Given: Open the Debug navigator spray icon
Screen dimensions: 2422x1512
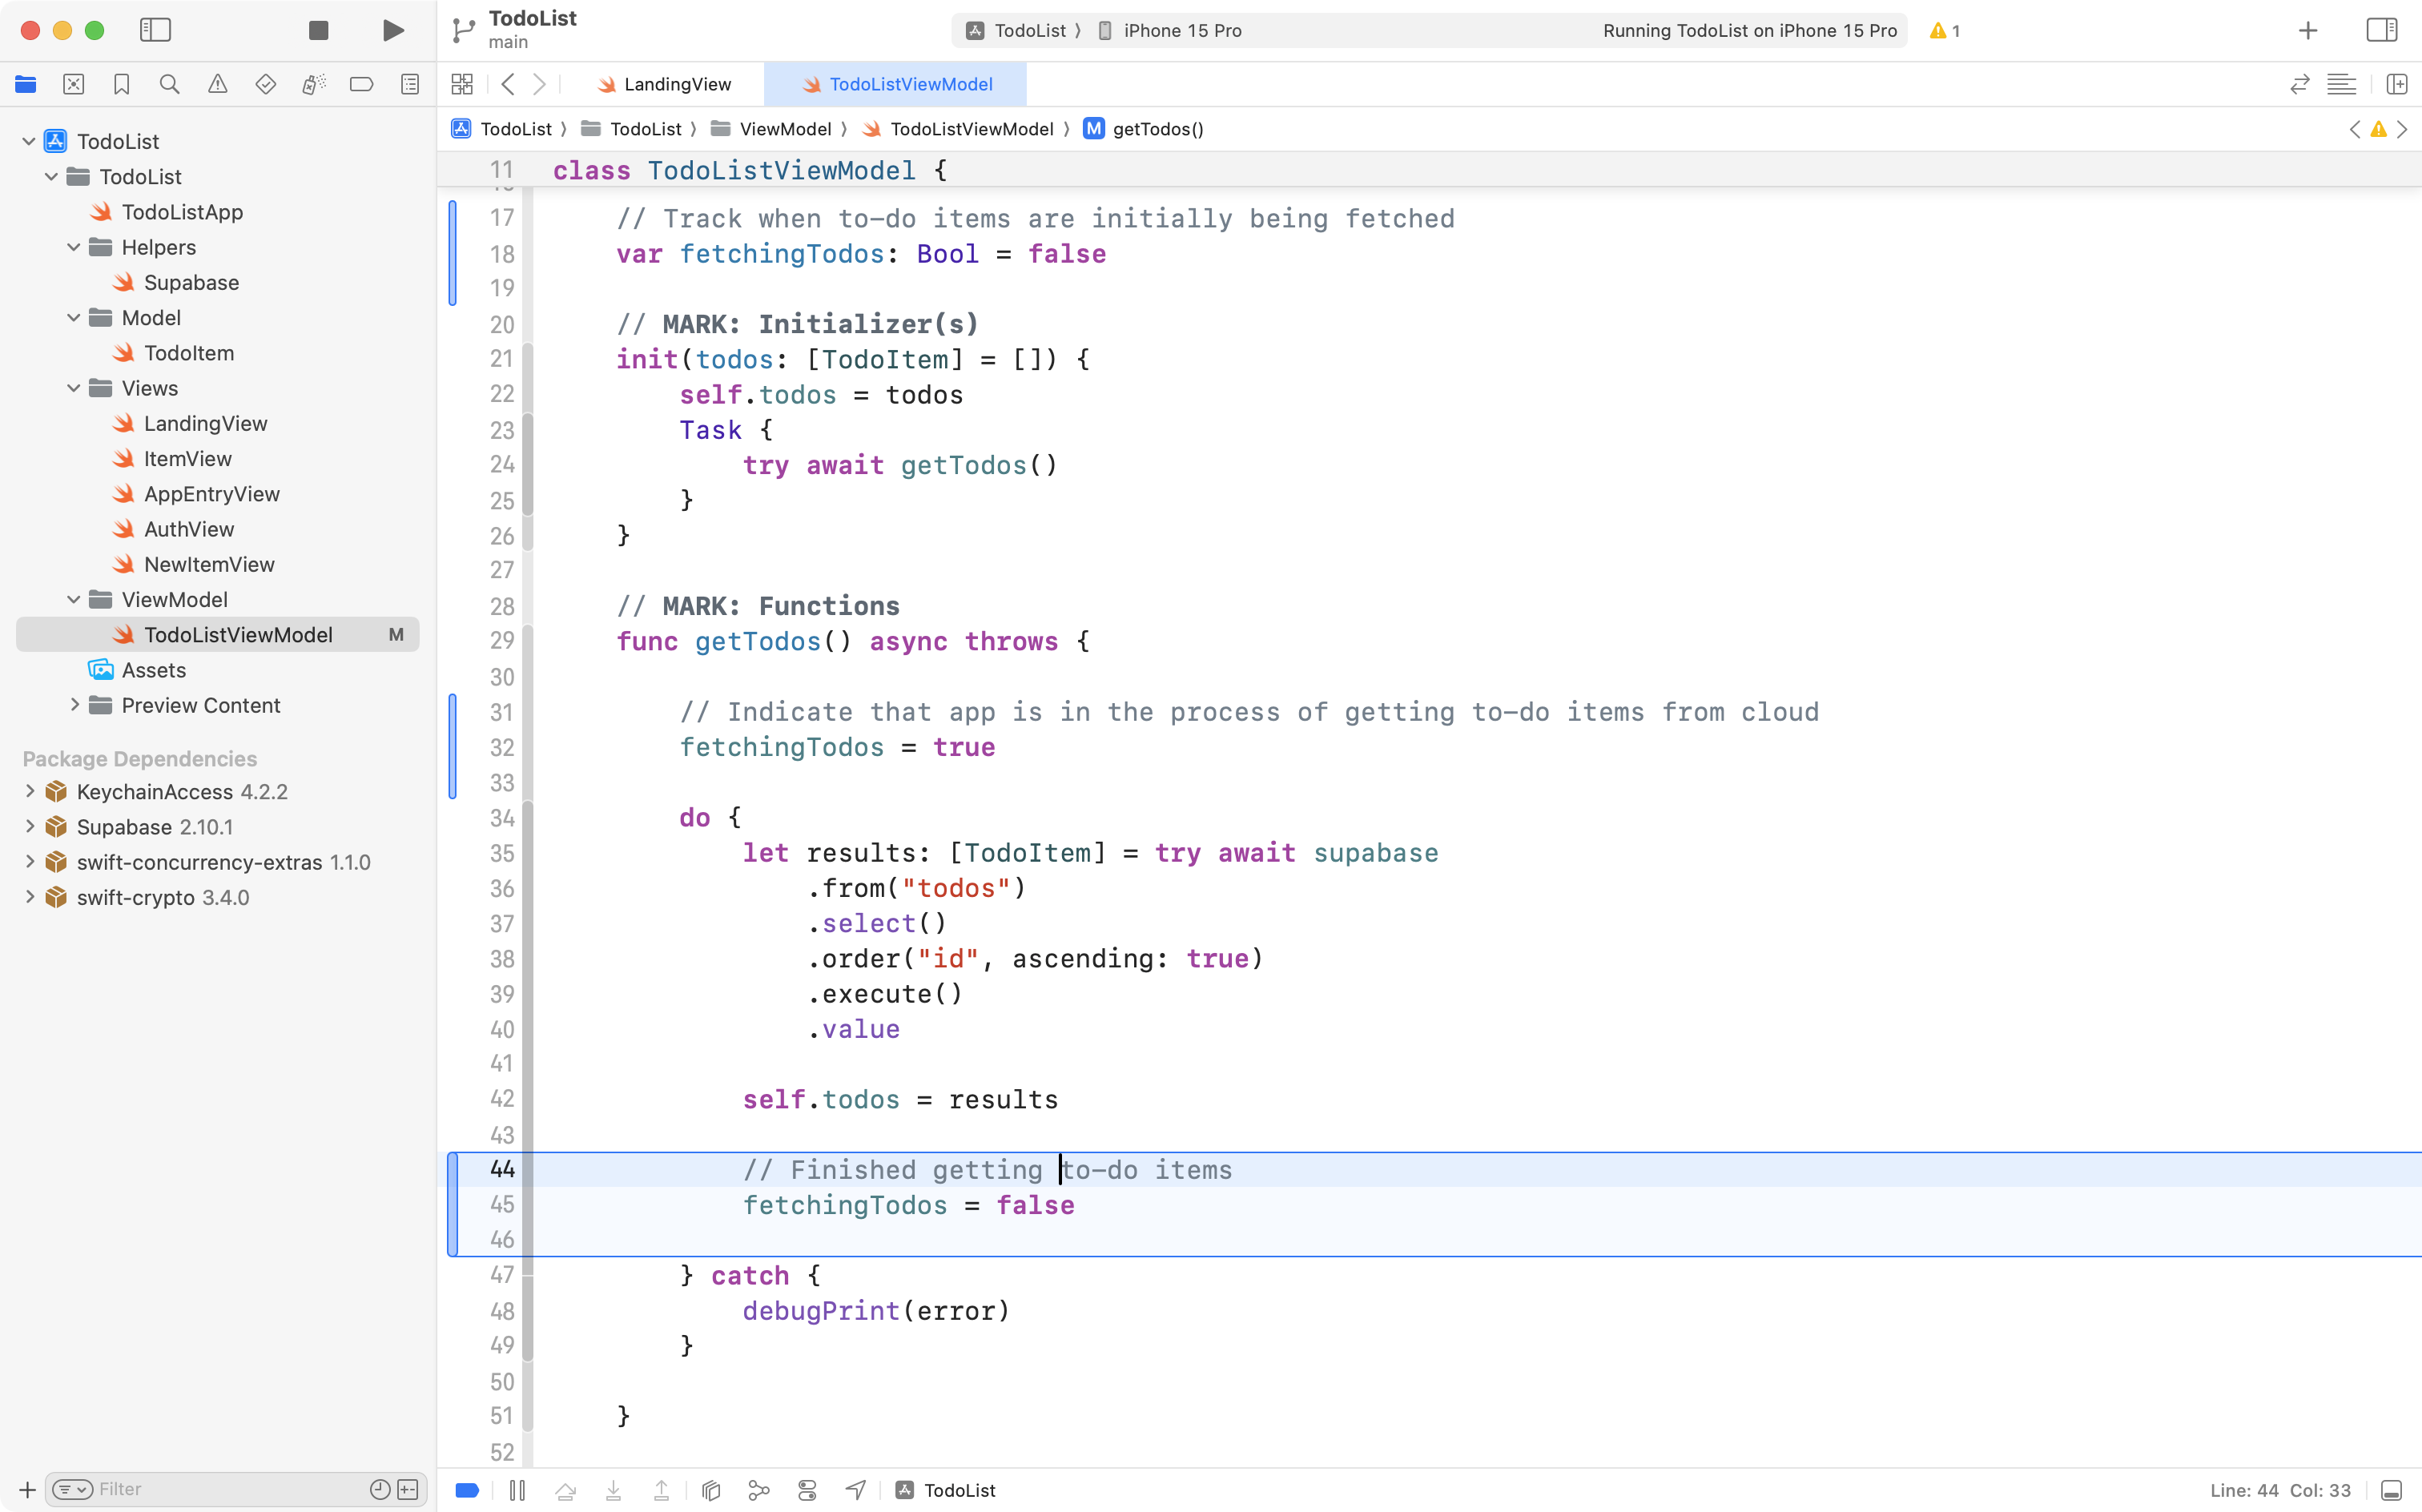Looking at the screenshot, I should coord(314,84).
